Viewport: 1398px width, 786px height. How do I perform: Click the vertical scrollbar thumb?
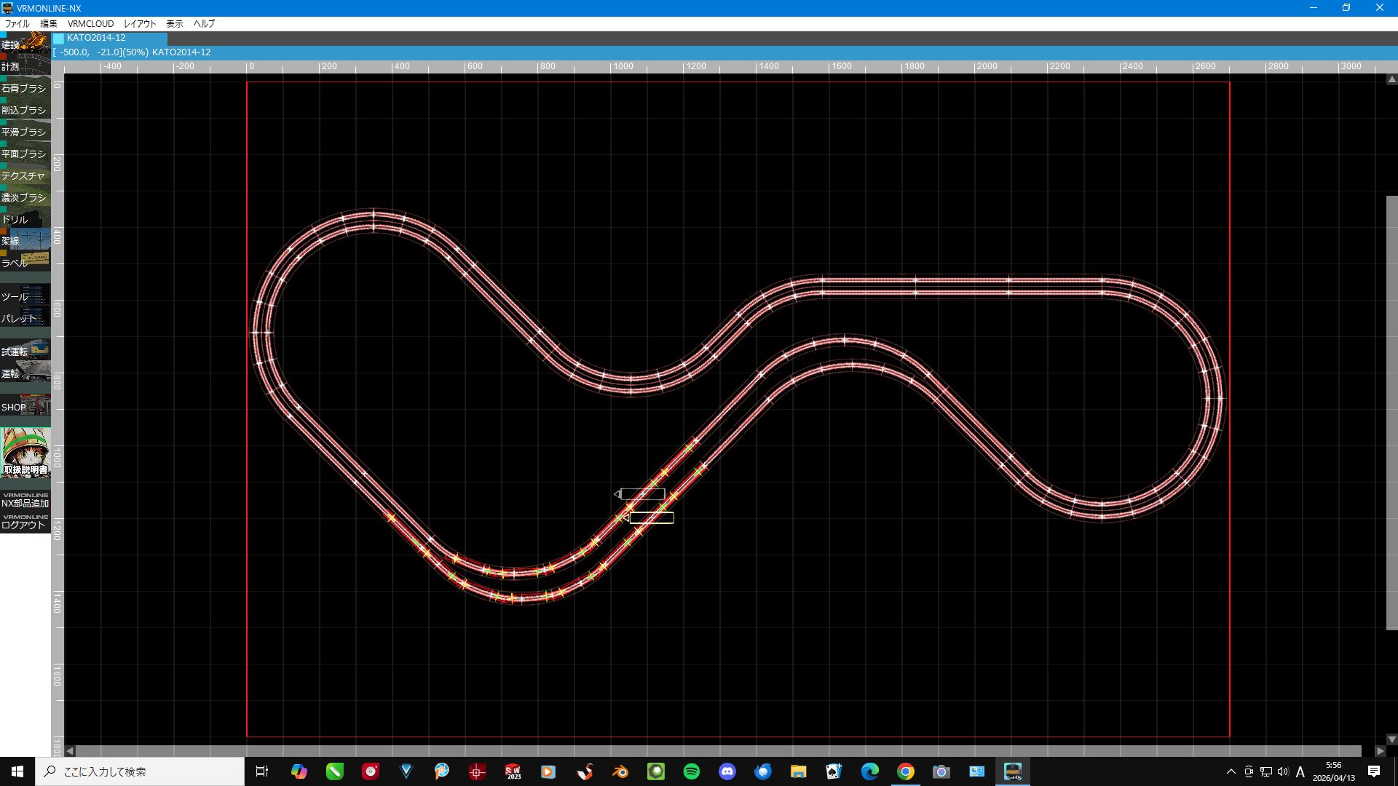point(1391,413)
